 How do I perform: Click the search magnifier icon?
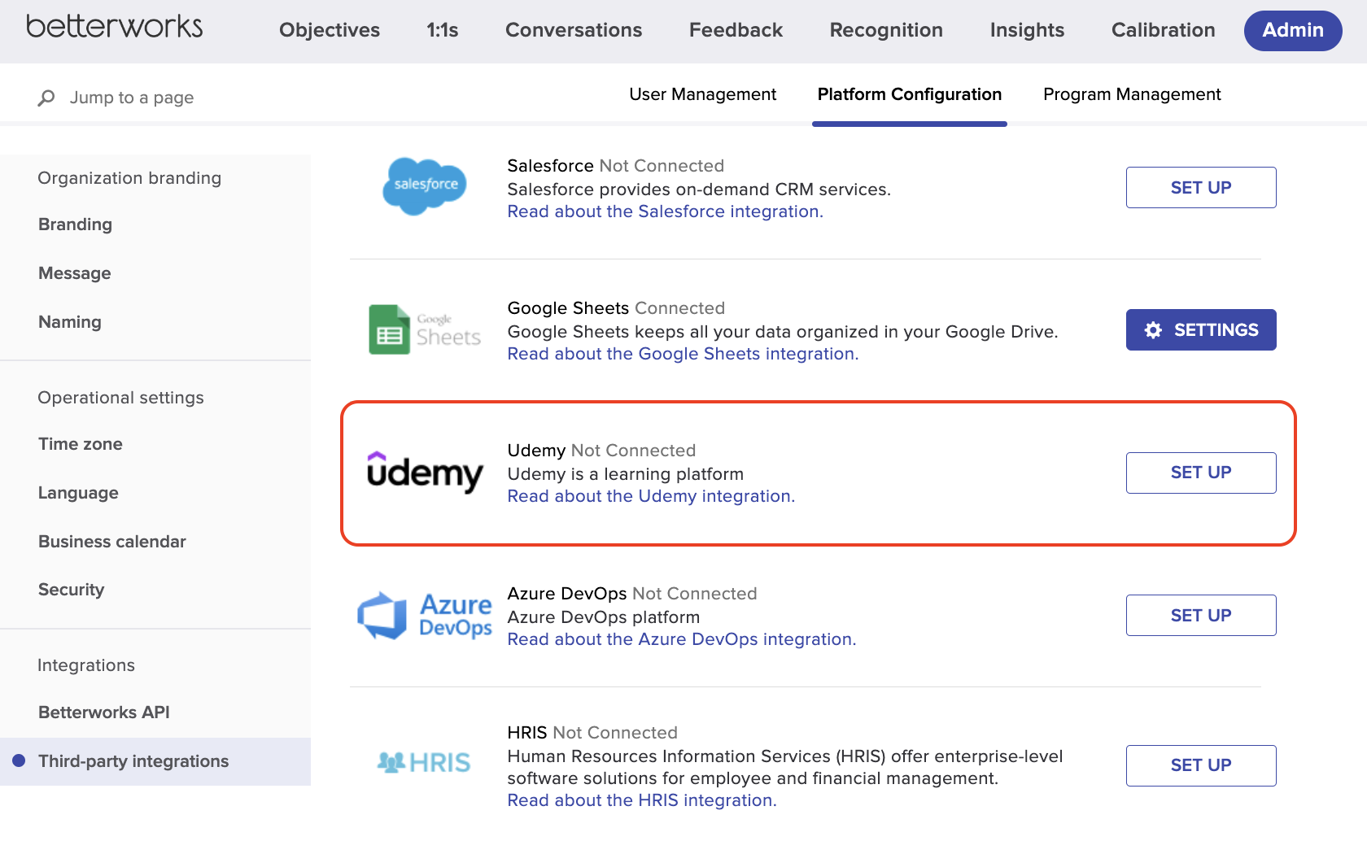pyautogui.click(x=46, y=98)
